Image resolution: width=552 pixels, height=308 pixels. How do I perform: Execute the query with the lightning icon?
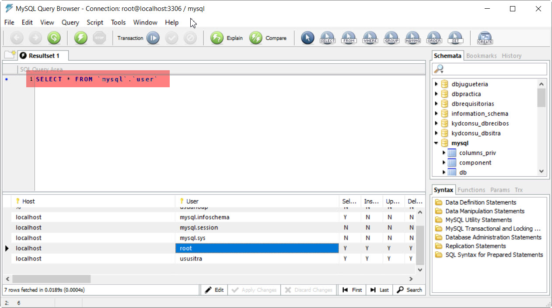coord(80,38)
